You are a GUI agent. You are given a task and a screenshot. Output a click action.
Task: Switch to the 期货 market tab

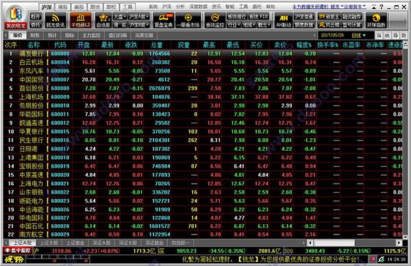coord(95,7)
